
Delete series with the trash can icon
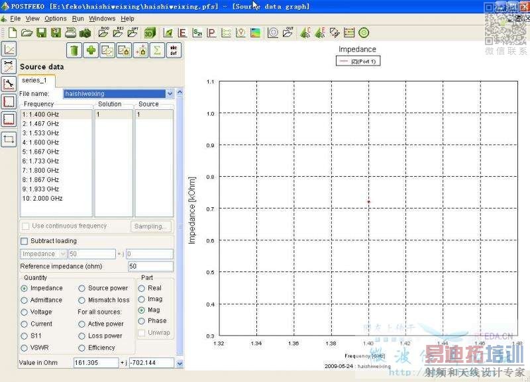pyautogui.click(x=74, y=50)
